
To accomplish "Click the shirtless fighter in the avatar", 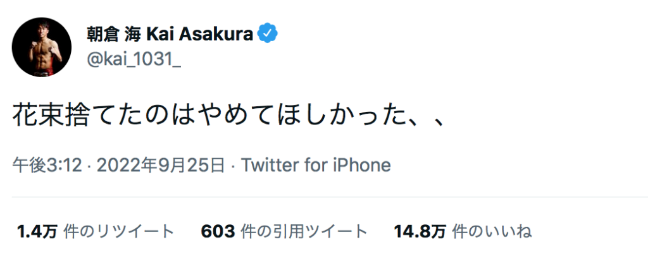I will click(x=42, y=52).
